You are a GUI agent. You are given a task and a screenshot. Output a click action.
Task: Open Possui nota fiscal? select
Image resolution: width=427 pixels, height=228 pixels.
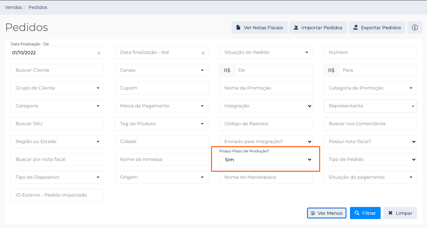click(x=370, y=142)
